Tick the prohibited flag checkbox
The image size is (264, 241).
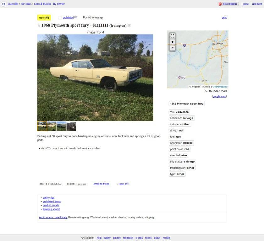point(60,18)
